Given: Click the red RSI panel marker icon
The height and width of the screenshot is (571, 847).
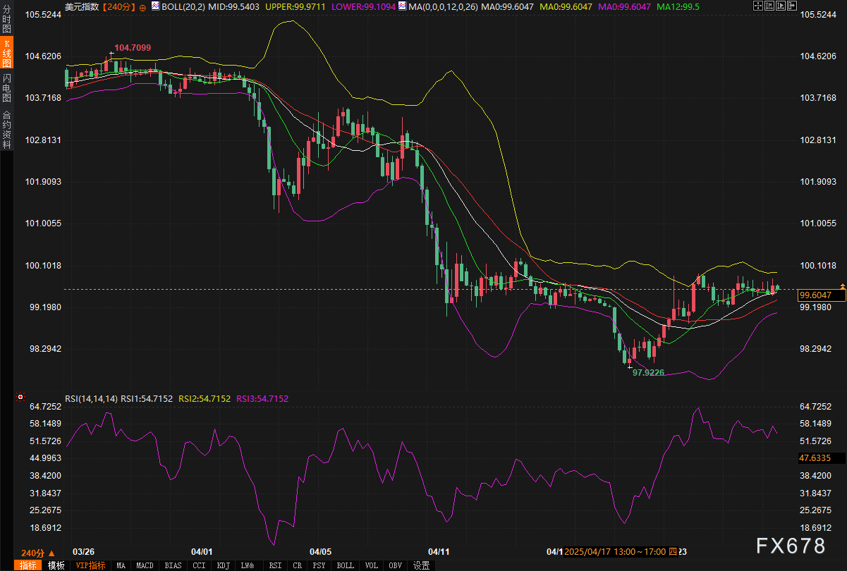Looking at the screenshot, I should [20, 398].
